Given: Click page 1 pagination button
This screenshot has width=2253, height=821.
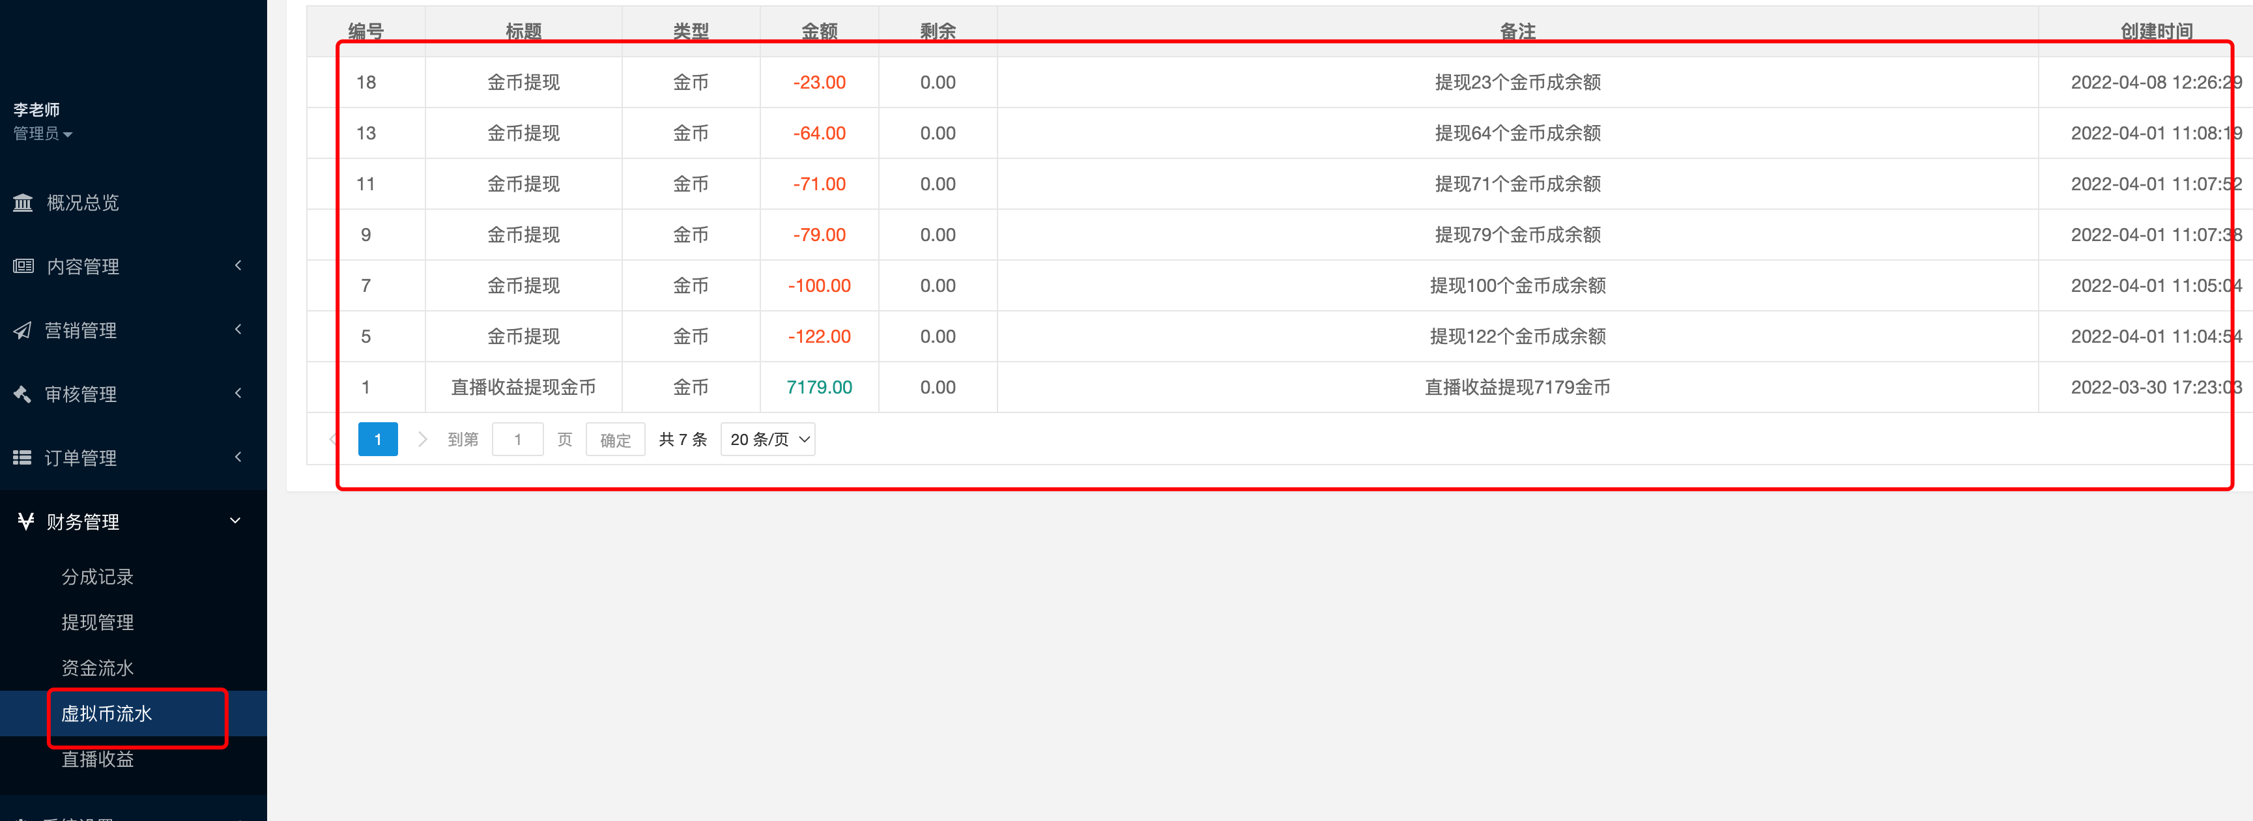Looking at the screenshot, I should click(378, 439).
